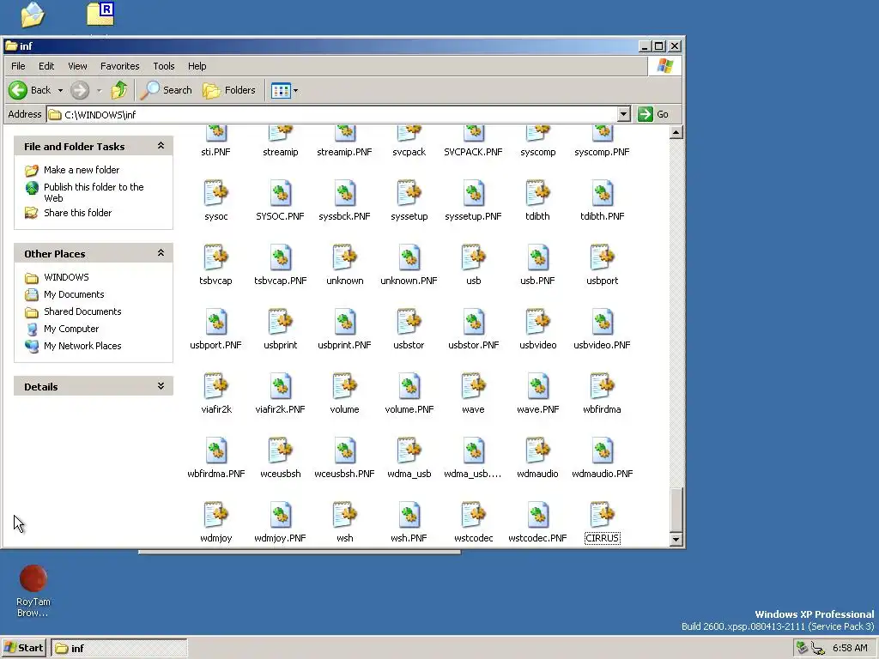Viewport: 879px width, 659px height.
Task: Open the Back history dropdown arrow
Action: pyautogui.click(x=60, y=90)
